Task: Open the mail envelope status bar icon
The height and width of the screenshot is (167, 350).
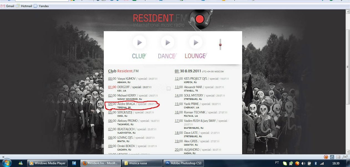Action: [338, 157]
